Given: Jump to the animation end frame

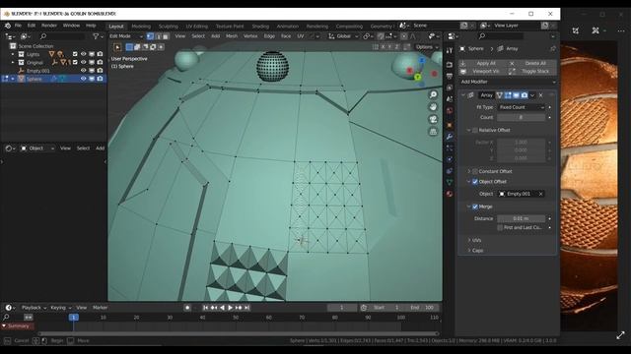Looking at the screenshot, I should [x=247, y=308].
